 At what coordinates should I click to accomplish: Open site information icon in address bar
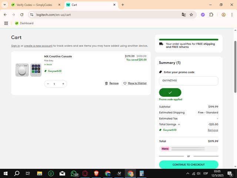(32, 15)
